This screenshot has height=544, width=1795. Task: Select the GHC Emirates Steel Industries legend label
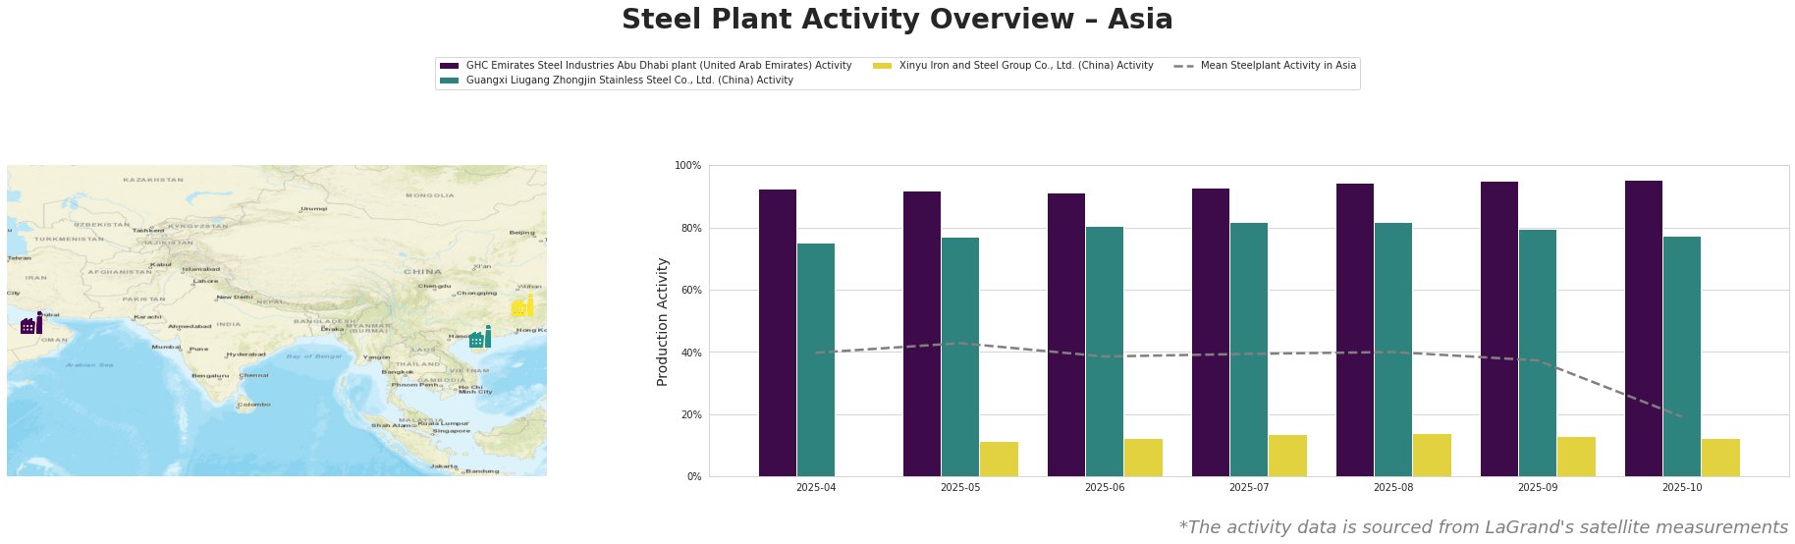[658, 66]
